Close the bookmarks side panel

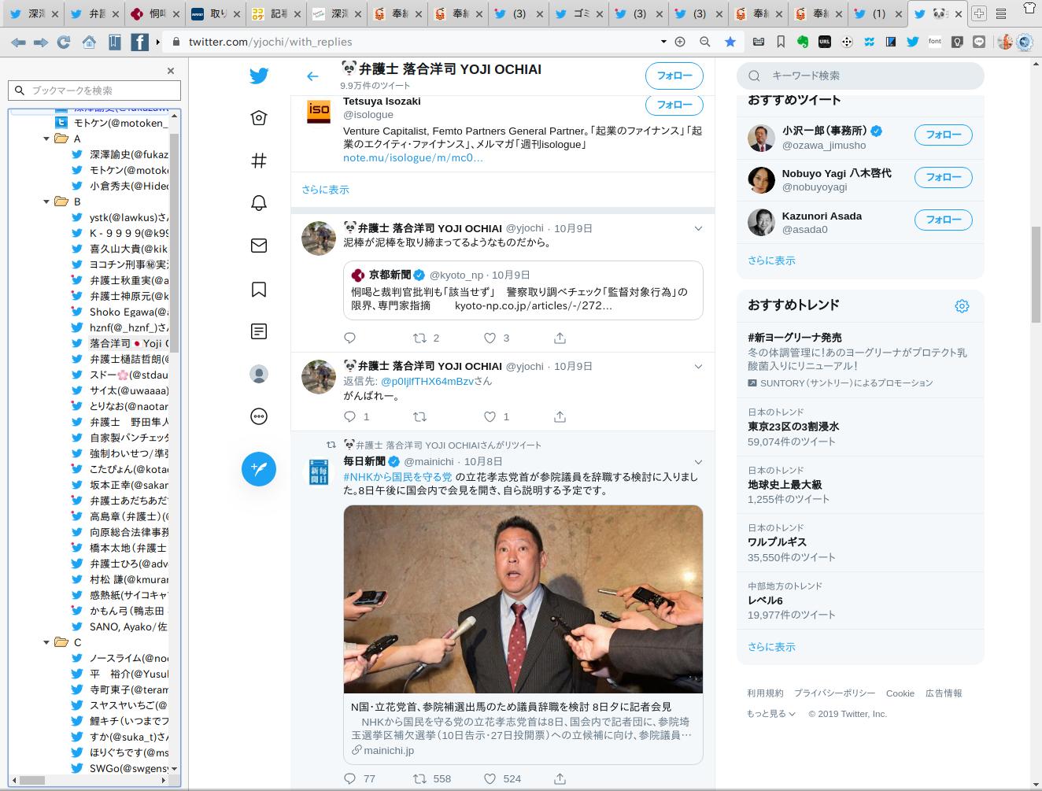(x=171, y=71)
